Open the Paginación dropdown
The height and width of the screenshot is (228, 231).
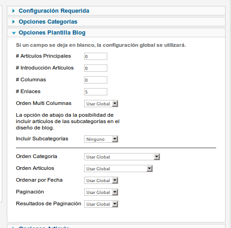coord(101,192)
